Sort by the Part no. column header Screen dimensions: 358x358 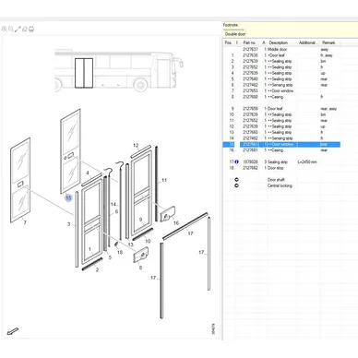pos(249,42)
